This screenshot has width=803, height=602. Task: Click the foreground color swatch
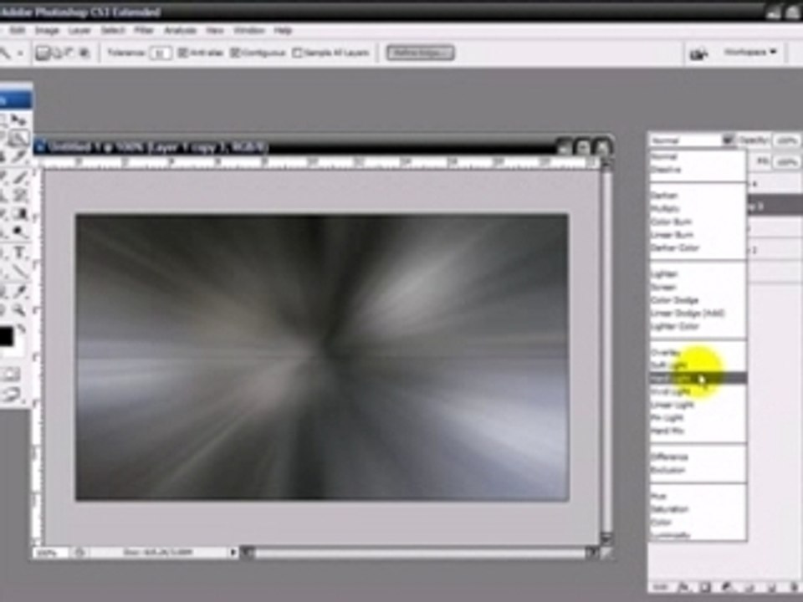coord(6,336)
